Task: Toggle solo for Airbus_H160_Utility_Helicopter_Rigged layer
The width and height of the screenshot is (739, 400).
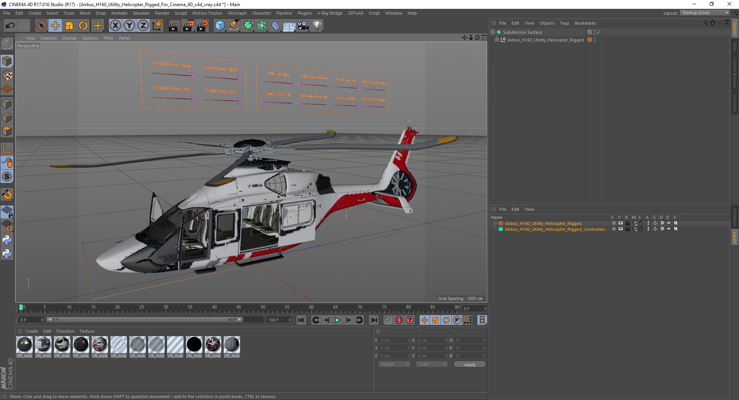Action: point(614,223)
